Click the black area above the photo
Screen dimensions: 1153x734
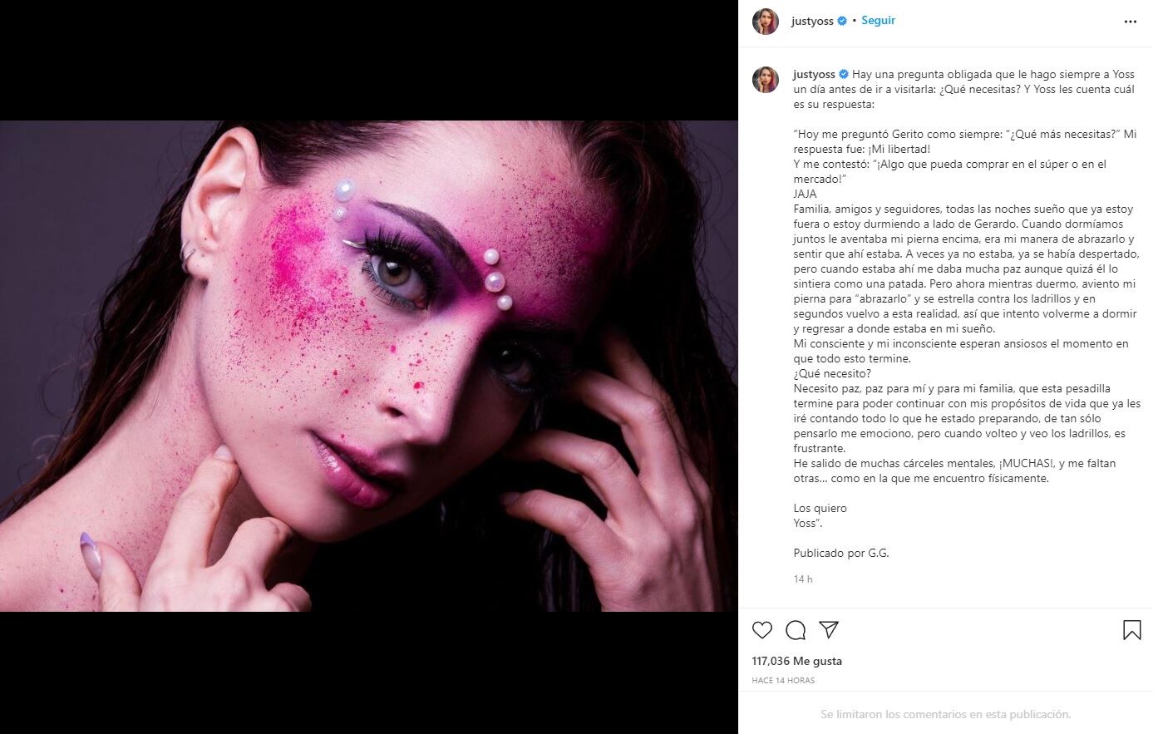tap(368, 58)
